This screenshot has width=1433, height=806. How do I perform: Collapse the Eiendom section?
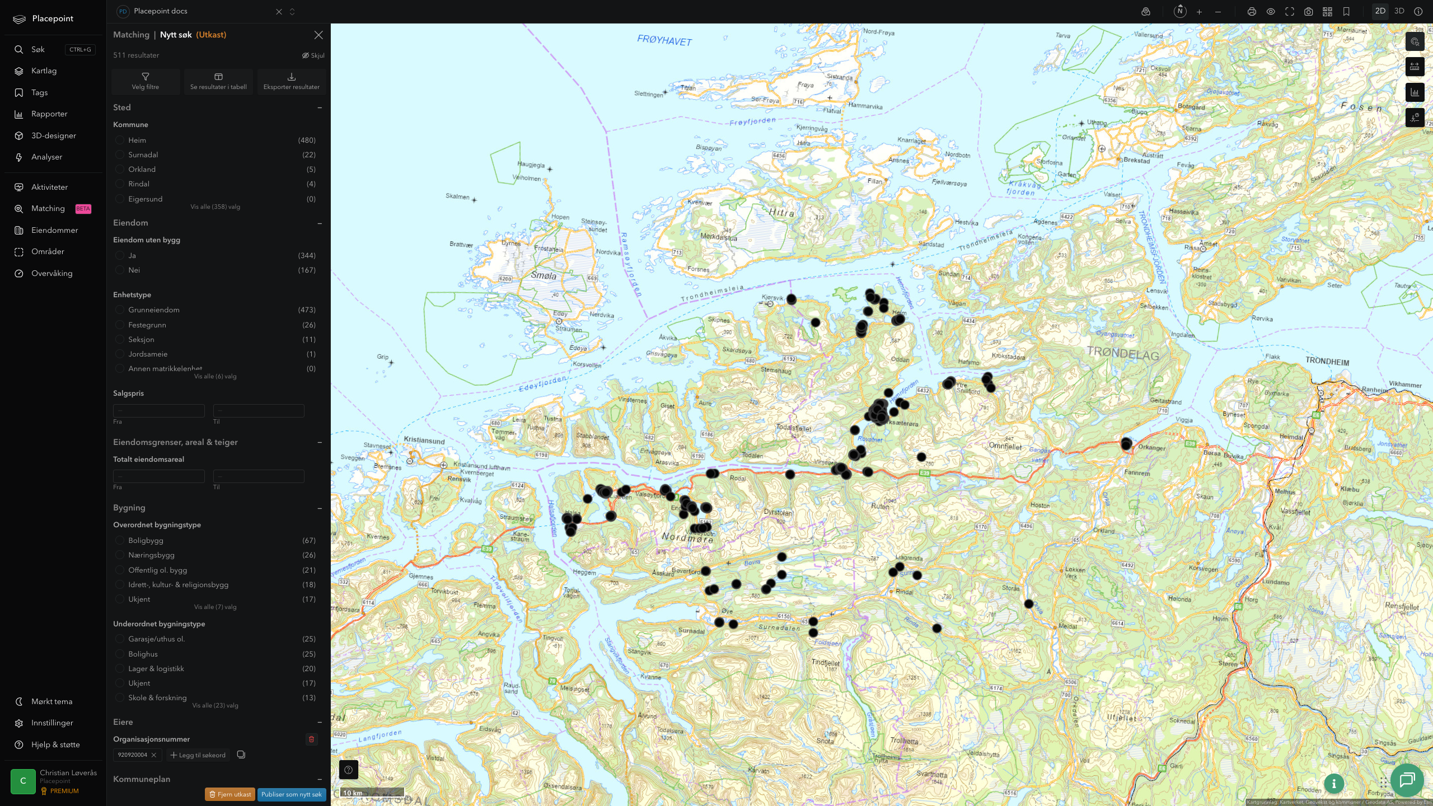coord(320,223)
